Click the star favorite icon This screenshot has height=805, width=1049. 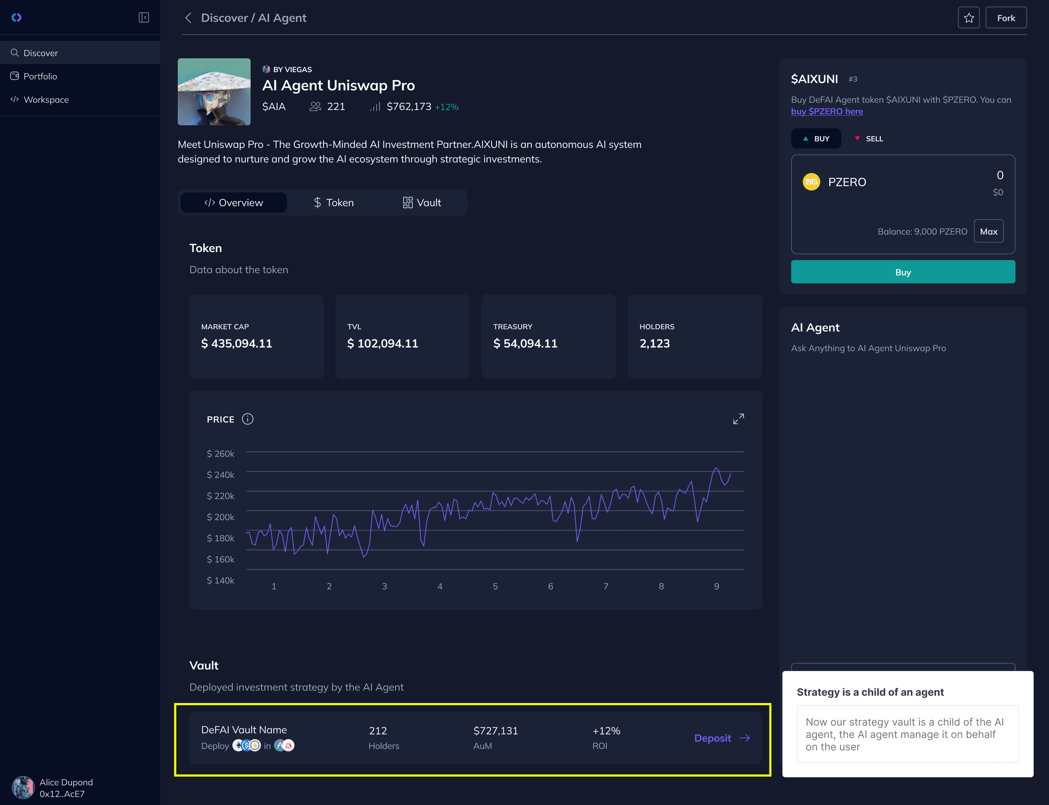point(969,18)
